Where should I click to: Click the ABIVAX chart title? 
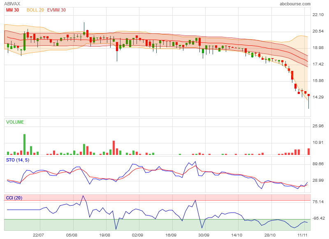click(12, 4)
